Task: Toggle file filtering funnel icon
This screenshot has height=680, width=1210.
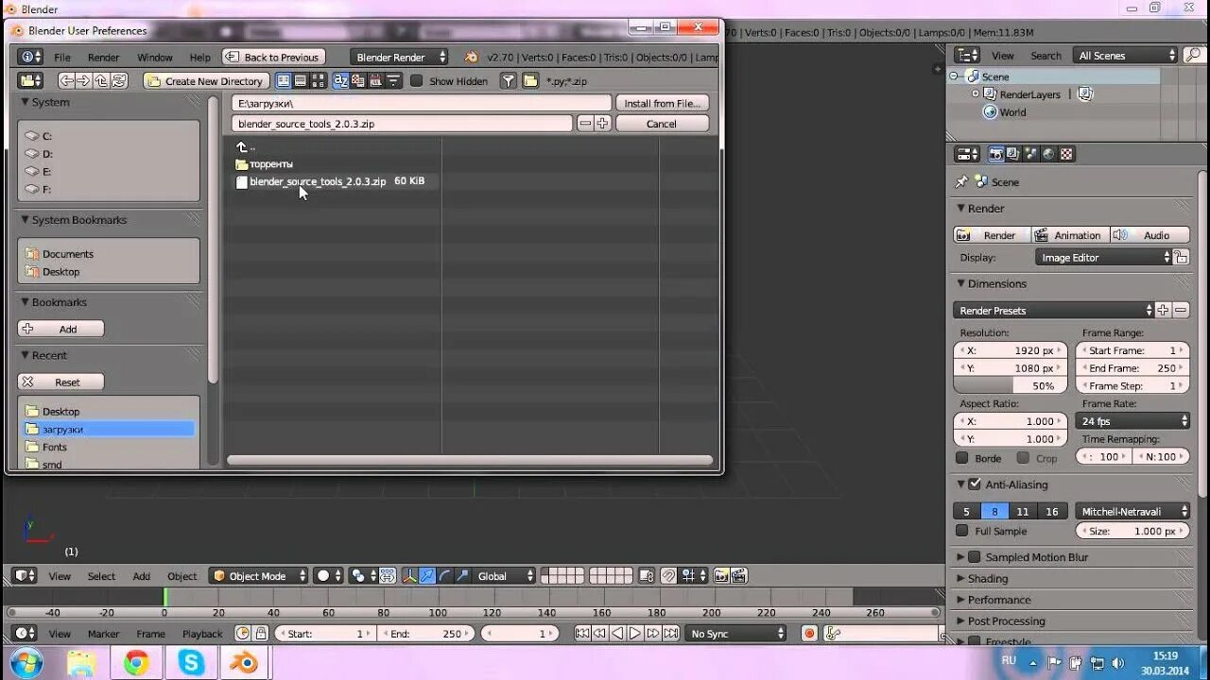Action: tap(509, 81)
